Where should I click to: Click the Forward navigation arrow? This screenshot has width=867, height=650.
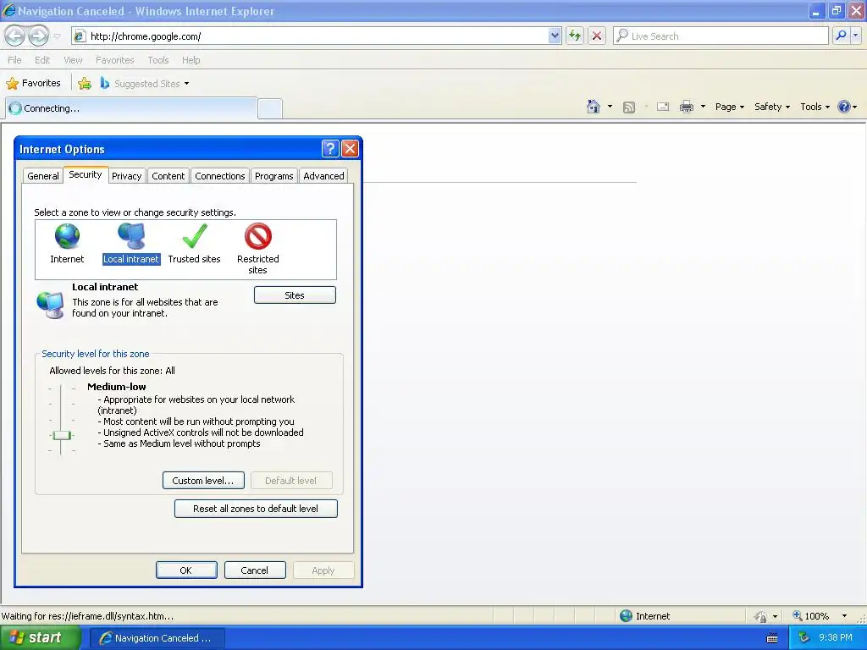pyautogui.click(x=38, y=36)
